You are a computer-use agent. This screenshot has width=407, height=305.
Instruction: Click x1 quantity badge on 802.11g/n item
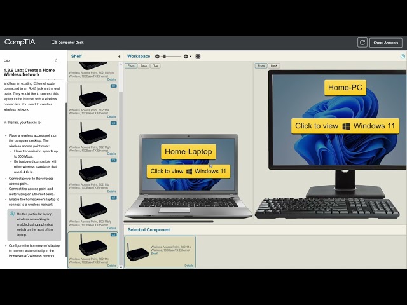tap(114, 123)
